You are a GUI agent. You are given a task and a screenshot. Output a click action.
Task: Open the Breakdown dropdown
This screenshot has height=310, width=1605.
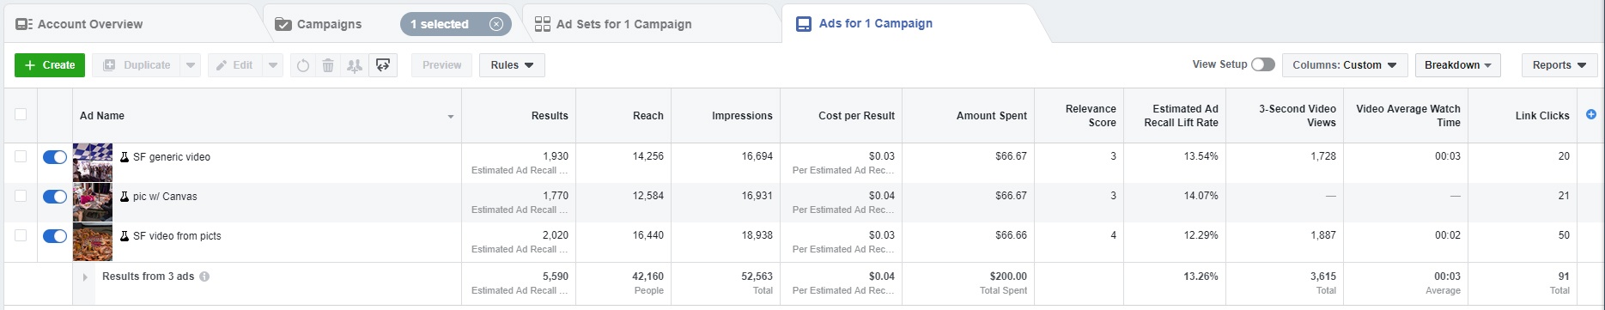pyautogui.click(x=1458, y=65)
